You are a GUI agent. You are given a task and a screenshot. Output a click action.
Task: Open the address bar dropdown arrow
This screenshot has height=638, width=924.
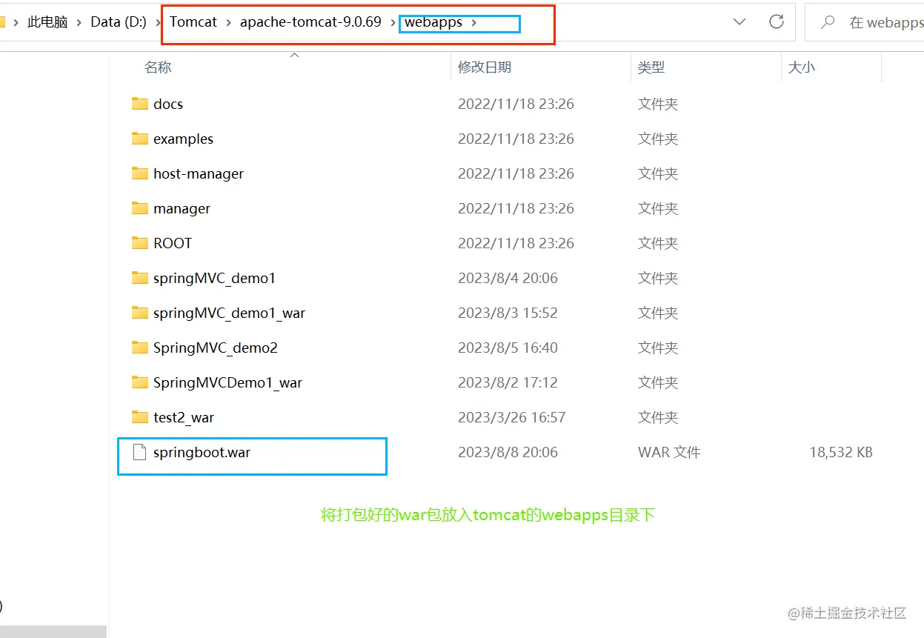[739, 21]
